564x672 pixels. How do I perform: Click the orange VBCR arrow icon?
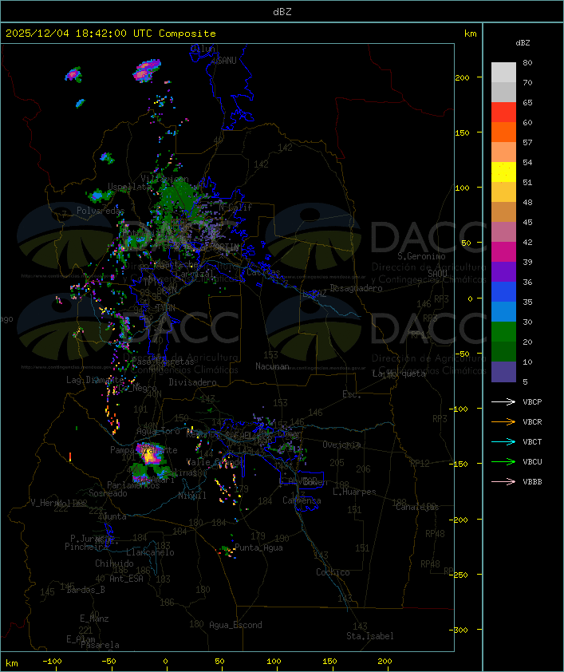(503, 421)
